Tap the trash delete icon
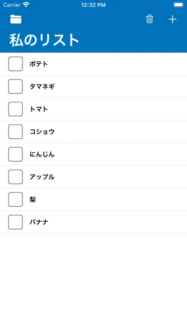Image resolution: width=187 pixels, height=333 pixels. pos(149,19)
